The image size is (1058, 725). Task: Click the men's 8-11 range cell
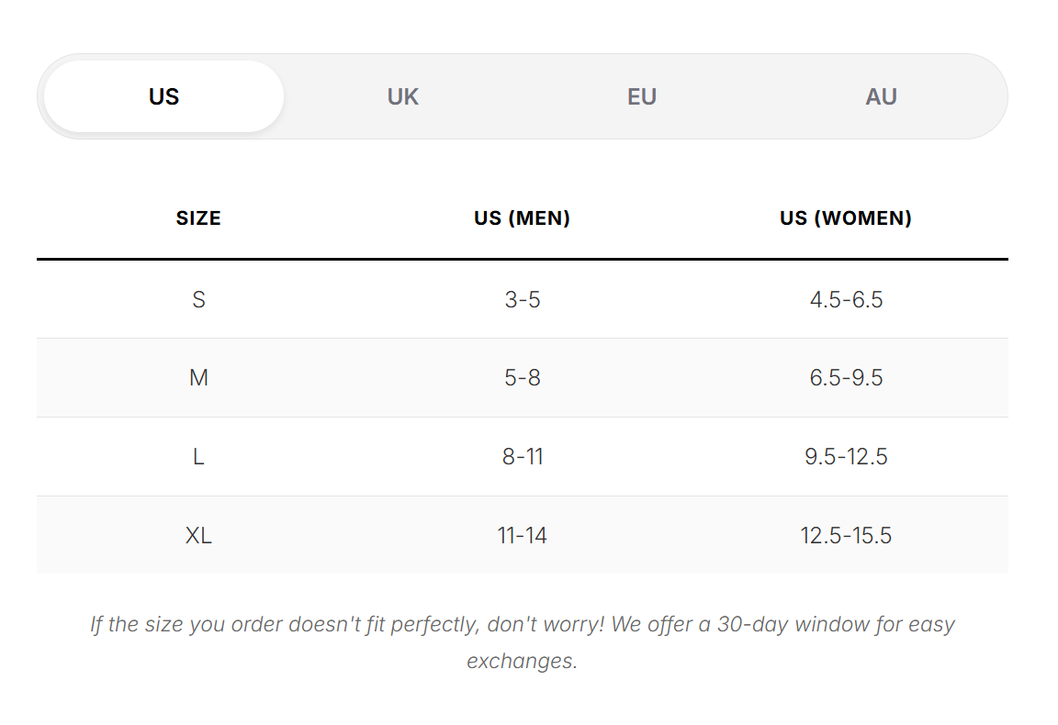pos(523,457)
